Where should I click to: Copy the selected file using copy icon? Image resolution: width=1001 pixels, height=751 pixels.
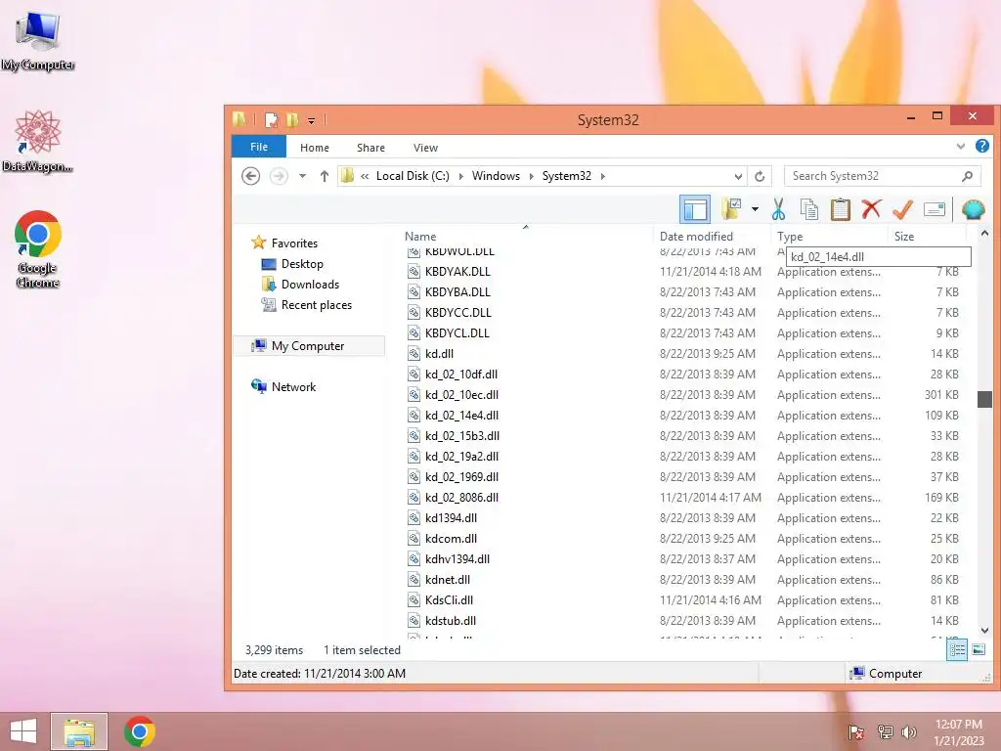808,209
